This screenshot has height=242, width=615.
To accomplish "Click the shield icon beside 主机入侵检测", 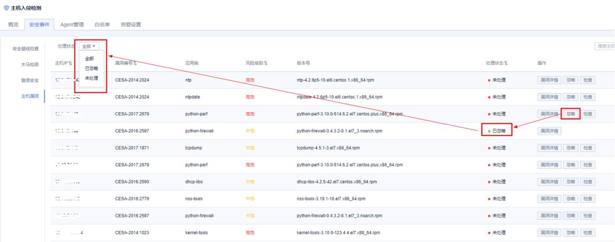I will [x=6, y=8].
